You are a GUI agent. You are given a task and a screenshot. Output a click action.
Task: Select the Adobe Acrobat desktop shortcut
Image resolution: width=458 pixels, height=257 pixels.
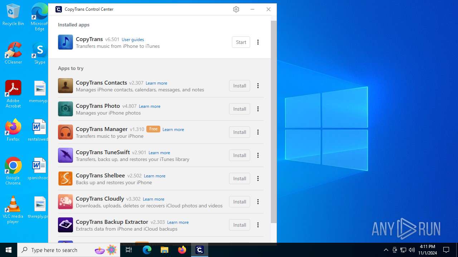13,94
